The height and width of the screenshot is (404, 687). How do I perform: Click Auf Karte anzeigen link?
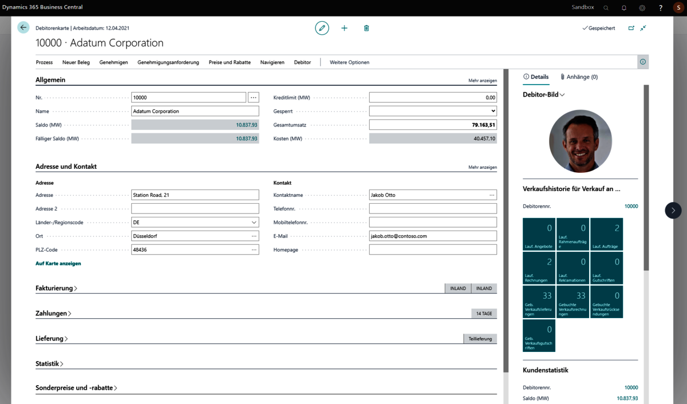[58, 264]
